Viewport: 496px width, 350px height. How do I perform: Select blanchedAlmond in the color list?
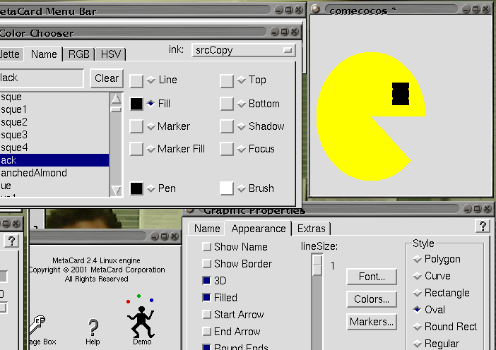click(54, 173)
